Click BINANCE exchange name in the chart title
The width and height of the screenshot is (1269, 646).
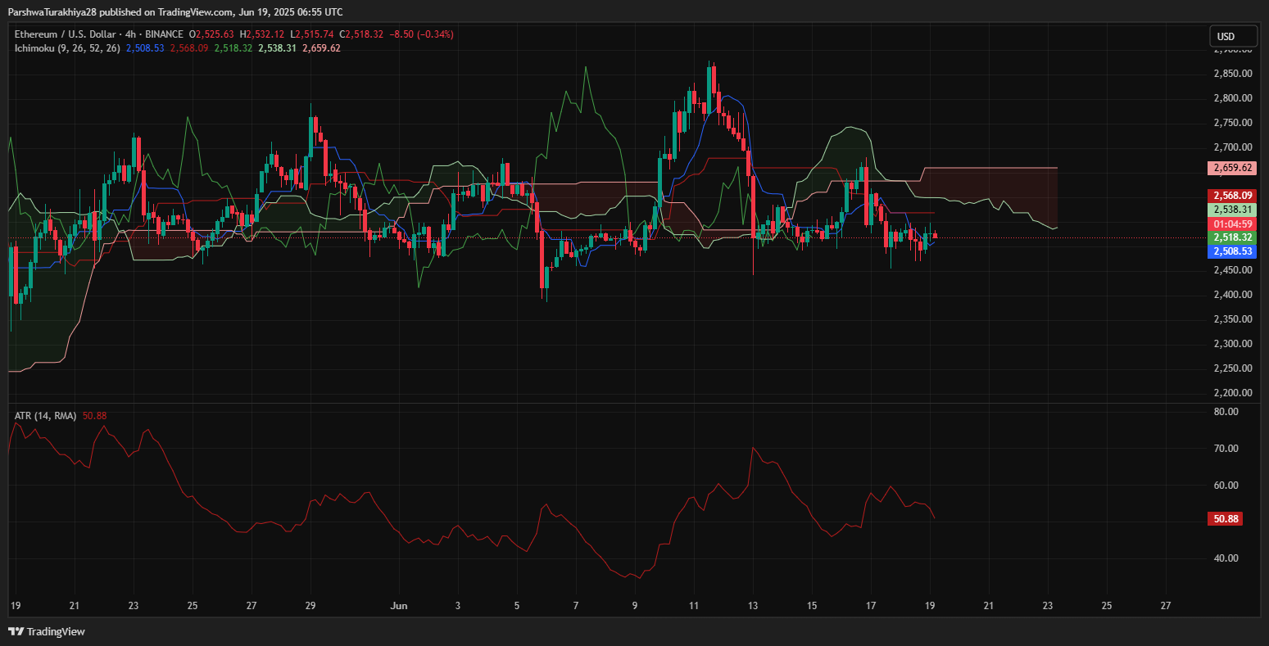[x=164, y=34]
